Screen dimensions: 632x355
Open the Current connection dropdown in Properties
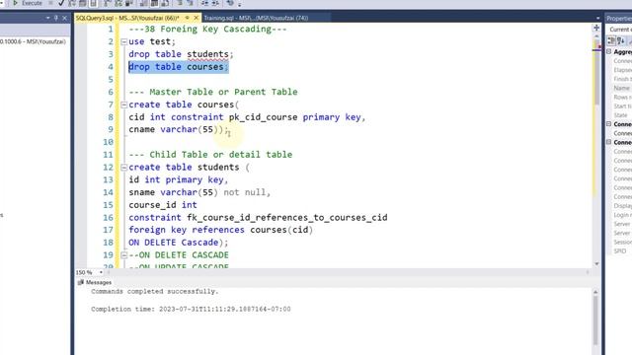tap(620, 30)
